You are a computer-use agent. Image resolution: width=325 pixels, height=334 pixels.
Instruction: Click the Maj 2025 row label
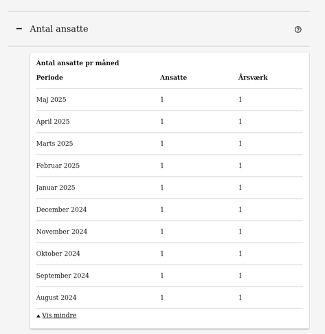coord(51,100)
